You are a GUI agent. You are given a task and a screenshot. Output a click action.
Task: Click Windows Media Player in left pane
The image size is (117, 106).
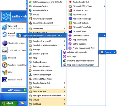pos(14,65)
